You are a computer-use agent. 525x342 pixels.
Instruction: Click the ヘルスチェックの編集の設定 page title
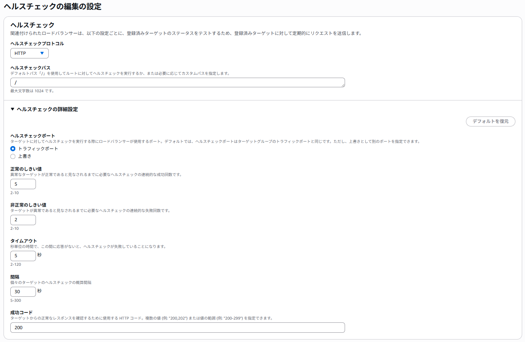53,6
